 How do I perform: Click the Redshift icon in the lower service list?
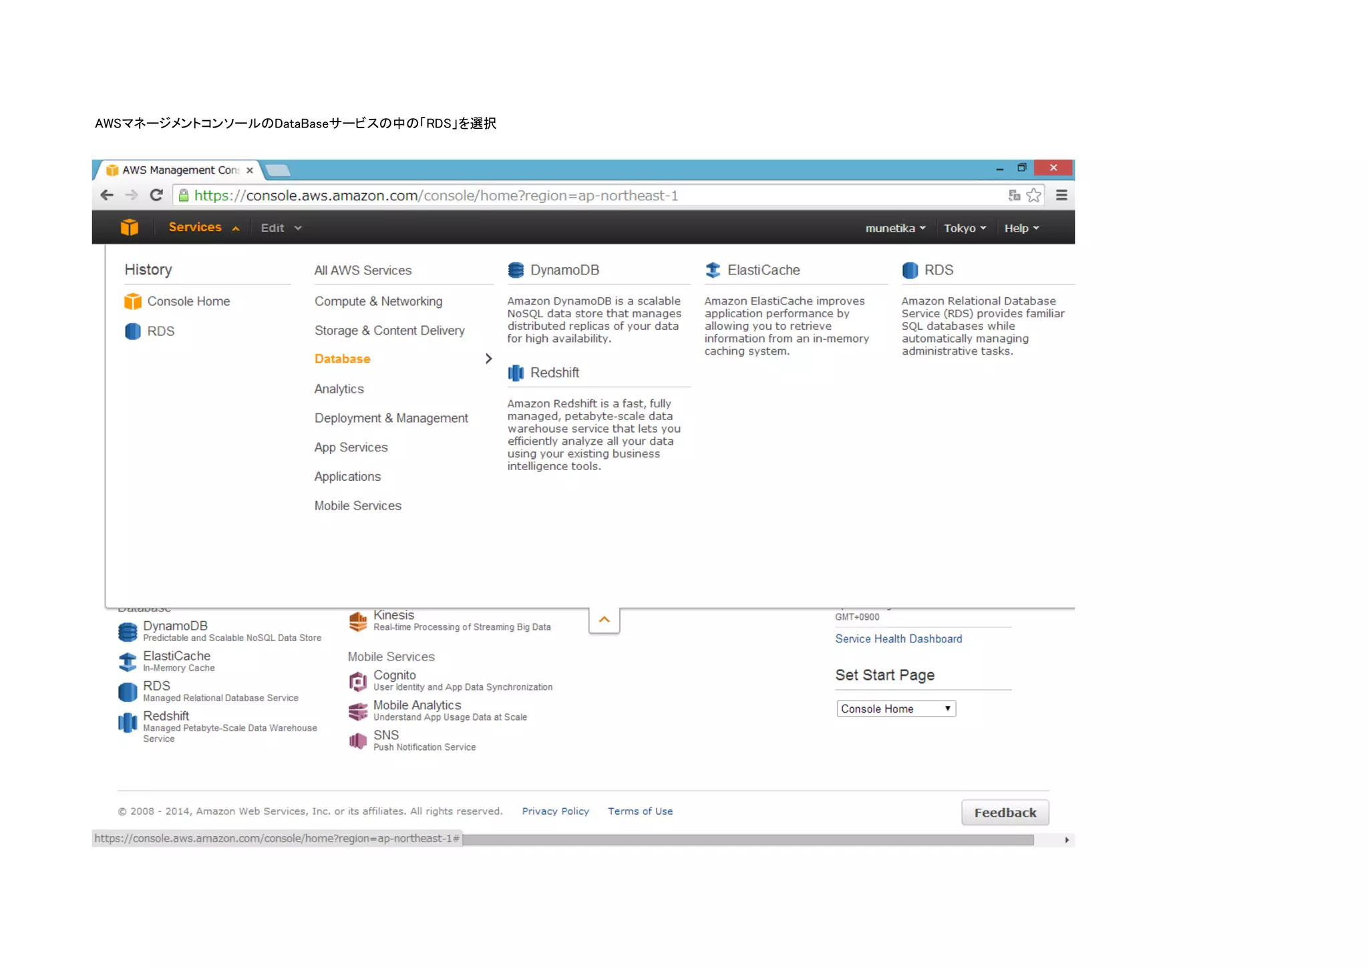(x=128, y=723)
